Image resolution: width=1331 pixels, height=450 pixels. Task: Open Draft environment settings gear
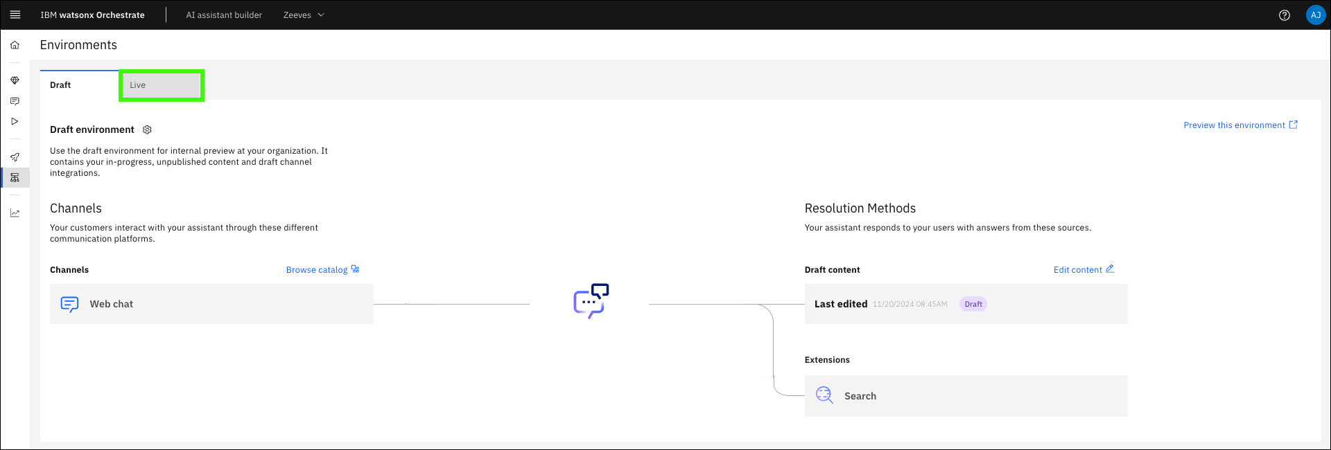point(147,129)
